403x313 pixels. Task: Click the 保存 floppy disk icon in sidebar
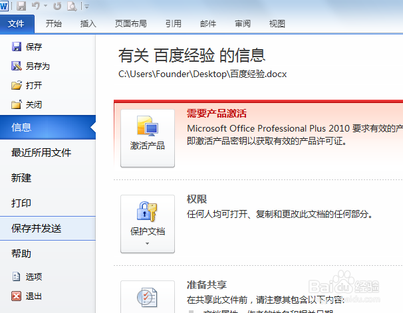(x=17, y=47)
